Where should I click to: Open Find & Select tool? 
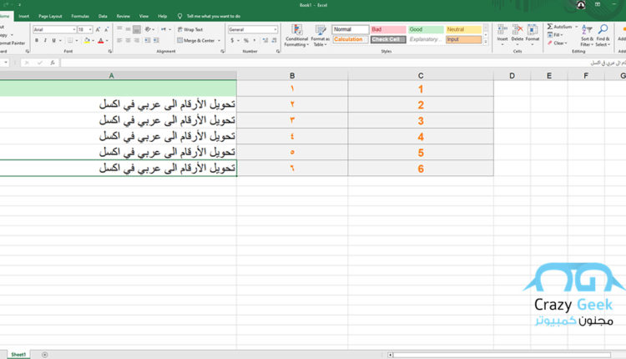coord(603,31)
